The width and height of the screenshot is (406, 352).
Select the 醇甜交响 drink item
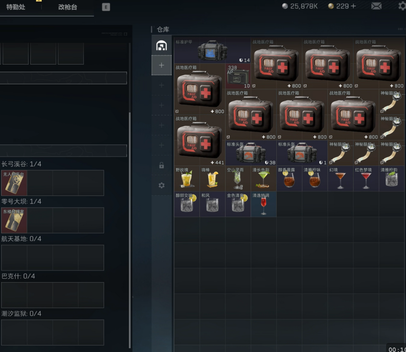click(x=187, y=204)
